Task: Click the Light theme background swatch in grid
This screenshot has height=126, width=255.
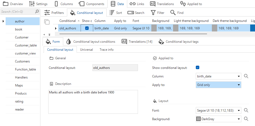Action: click(x=176, y=28)
